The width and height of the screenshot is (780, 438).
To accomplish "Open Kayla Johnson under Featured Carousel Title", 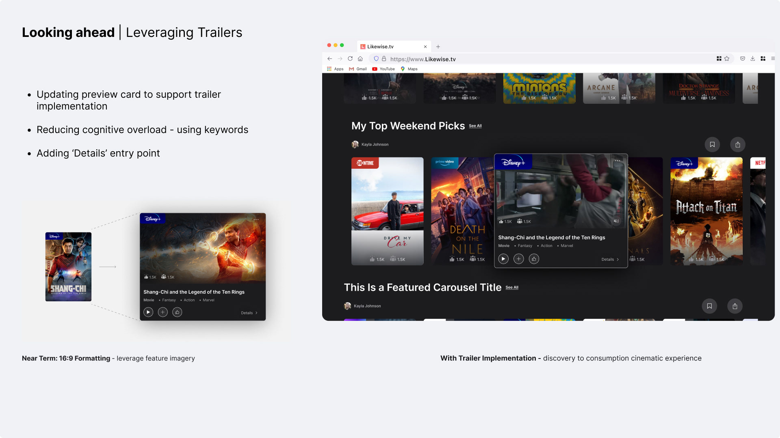I will (362, 306).
